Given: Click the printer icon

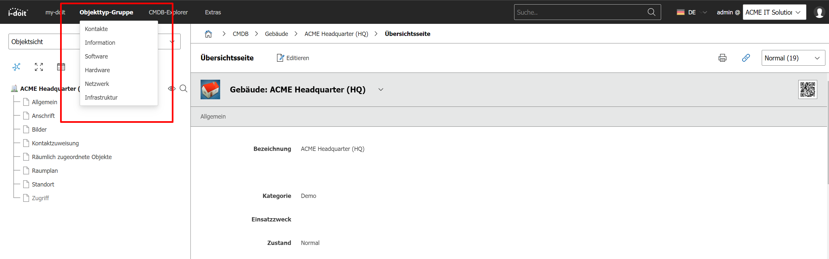Looking at the screenshot, I should pyautogui.click(x=722, y=58).
